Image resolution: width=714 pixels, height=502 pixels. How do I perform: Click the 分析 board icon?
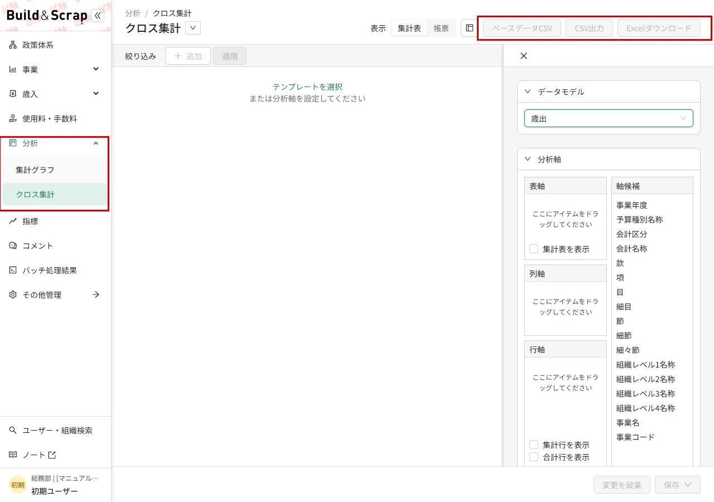tap(13, 143)
